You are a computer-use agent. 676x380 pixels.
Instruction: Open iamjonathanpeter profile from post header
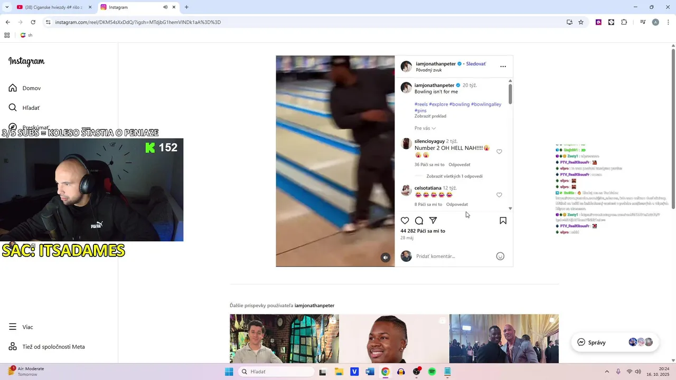click(436, 64)
